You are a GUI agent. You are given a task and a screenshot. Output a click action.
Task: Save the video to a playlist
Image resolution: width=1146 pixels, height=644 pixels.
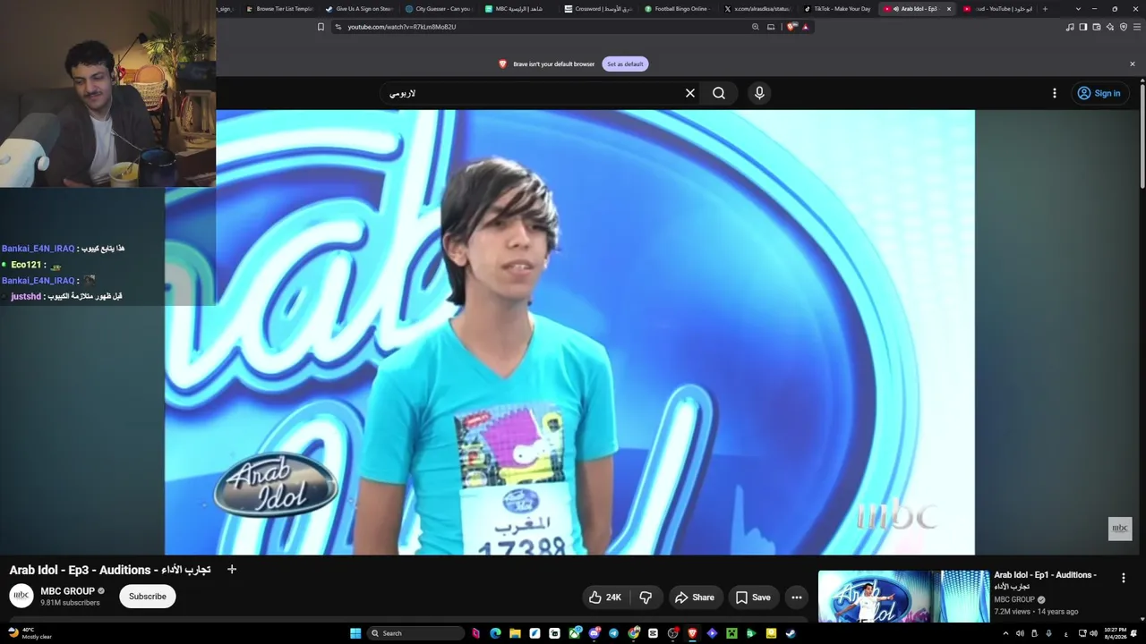(753, 597)
